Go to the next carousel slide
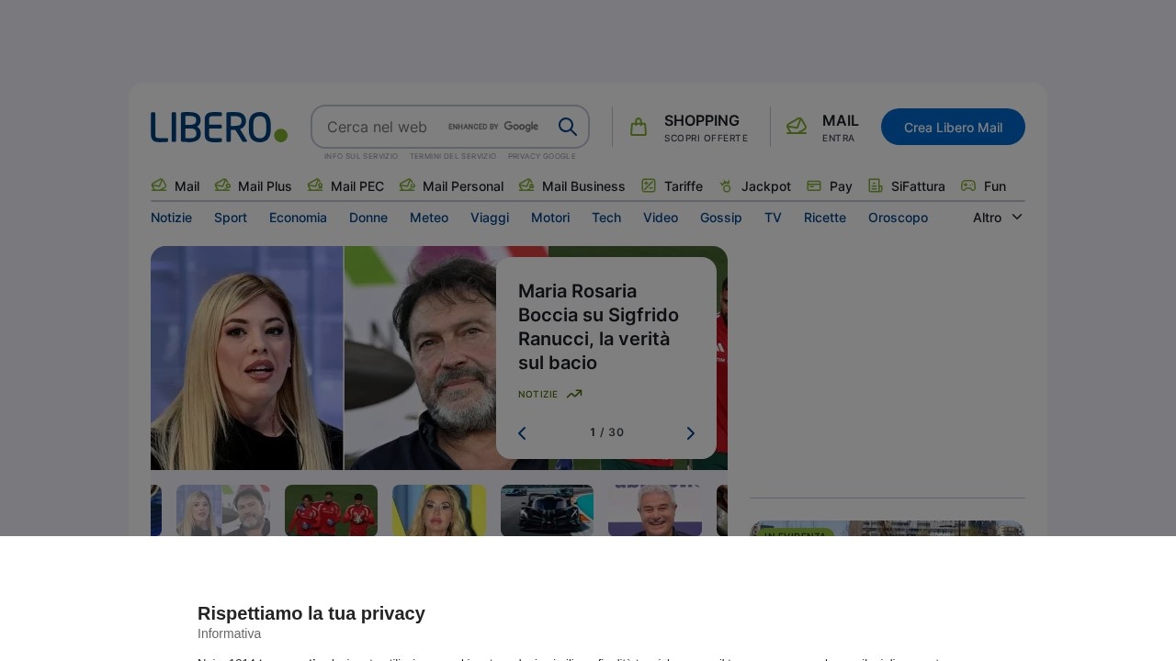Screen dimensions: 1176x661 [x=691, y=433]
